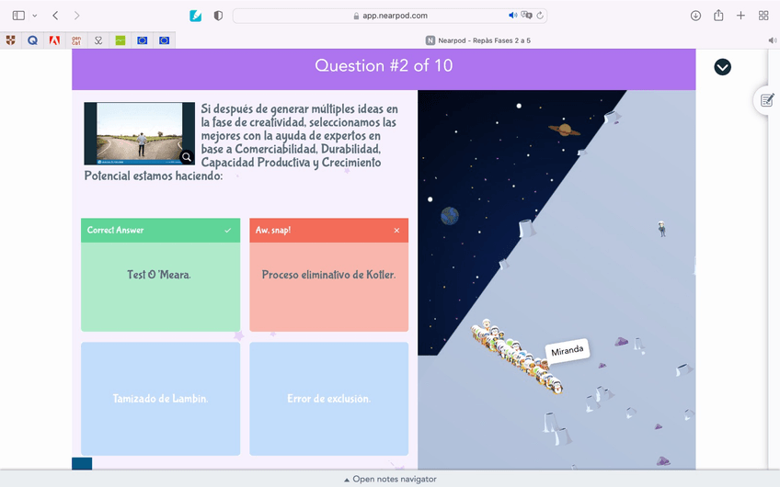Click the check mark on Correct Answer header
The image size is (780, 487).
pos(228,230)
